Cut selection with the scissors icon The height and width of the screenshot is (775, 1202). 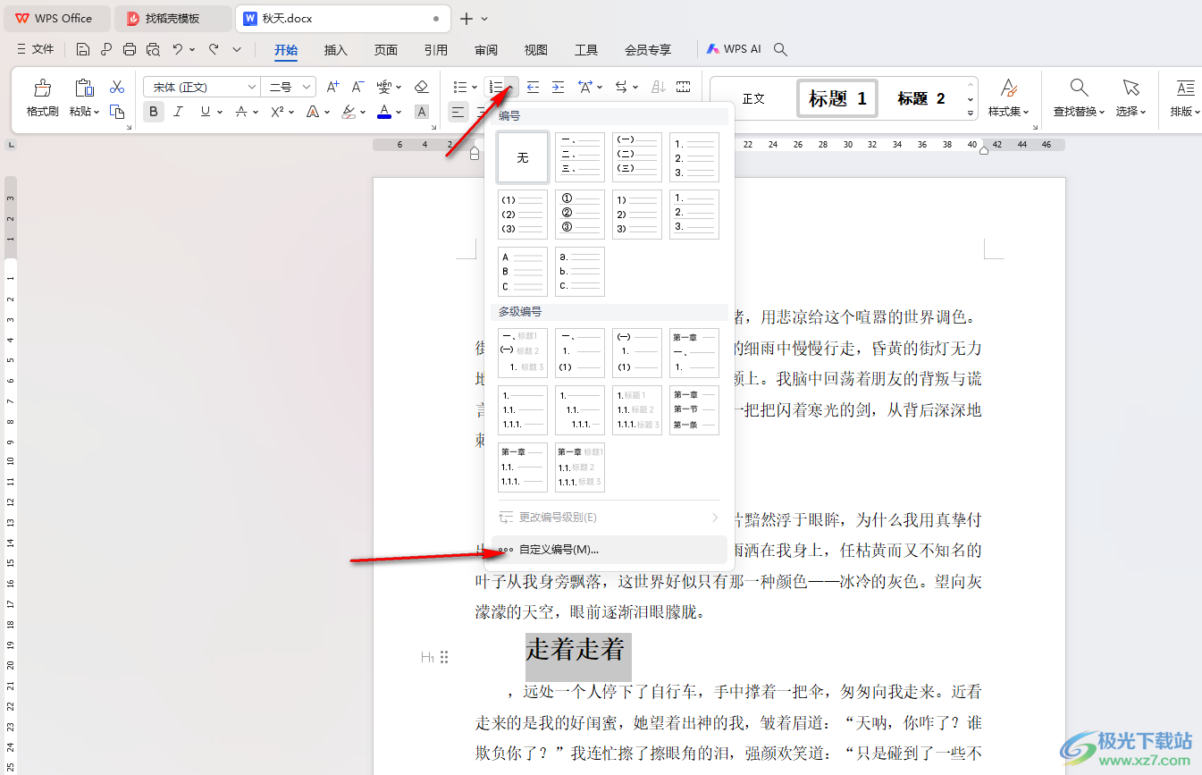pyautogui.click(x=117, y=87)
